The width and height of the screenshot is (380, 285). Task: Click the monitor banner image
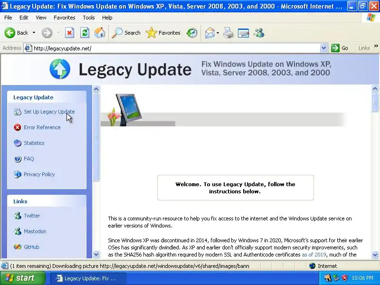point(128,109)
